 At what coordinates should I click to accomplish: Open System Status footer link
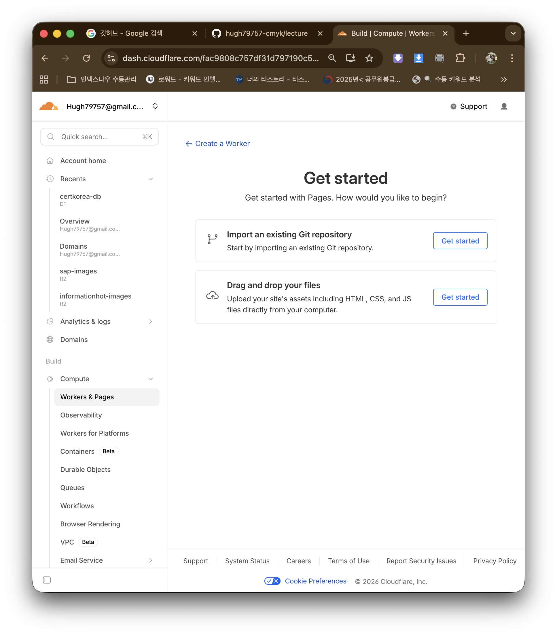247,561
